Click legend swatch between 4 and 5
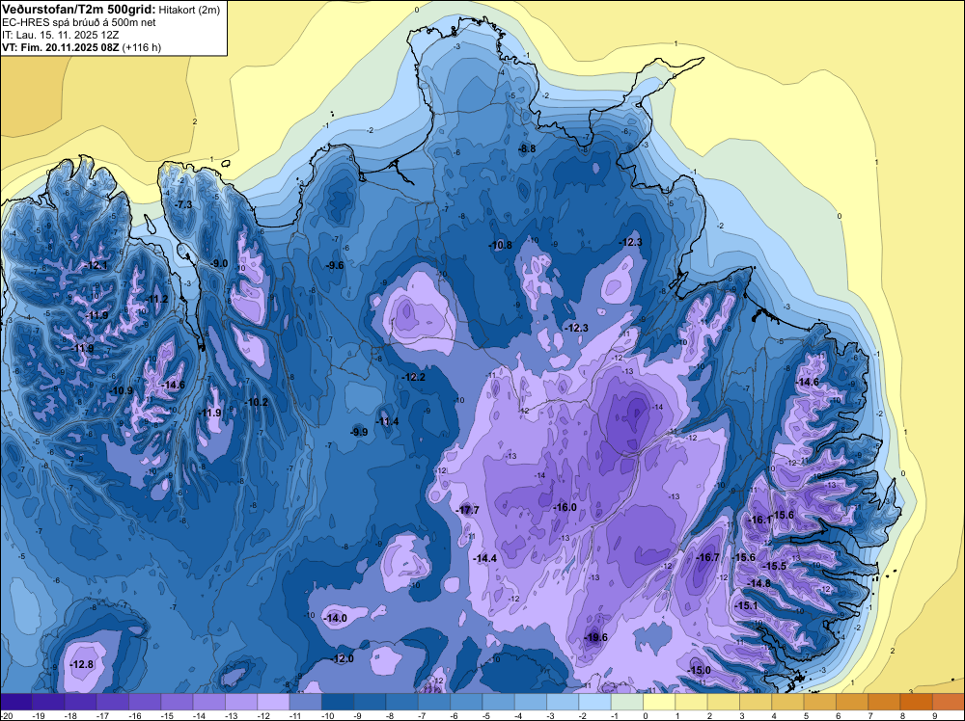Screen dimensions: 965x721 pyautogui.click(x=787, y=702)
